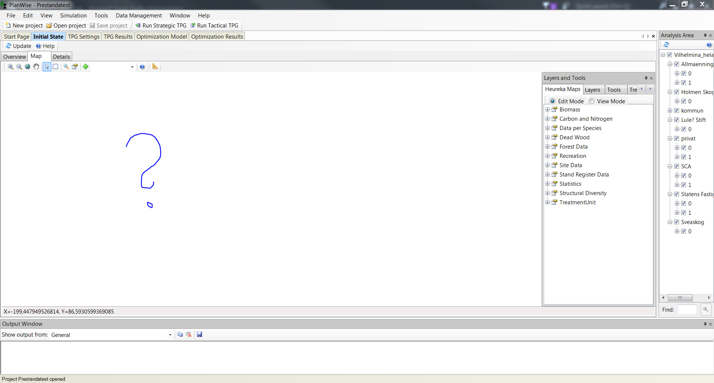Expand the Forest Data node

tap(547, 147)
